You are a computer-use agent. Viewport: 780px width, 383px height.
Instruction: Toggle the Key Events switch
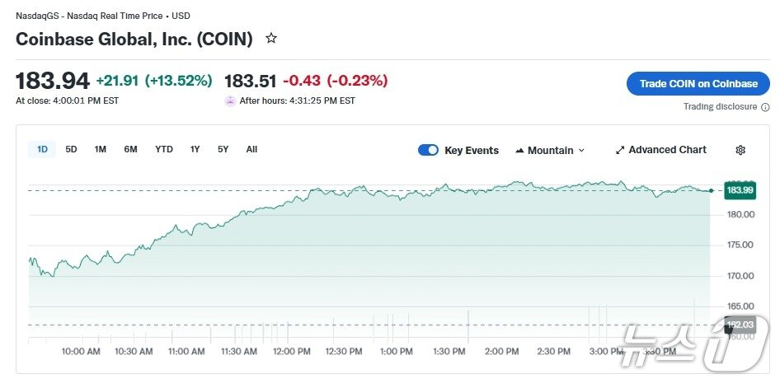(x=428, y=150)
